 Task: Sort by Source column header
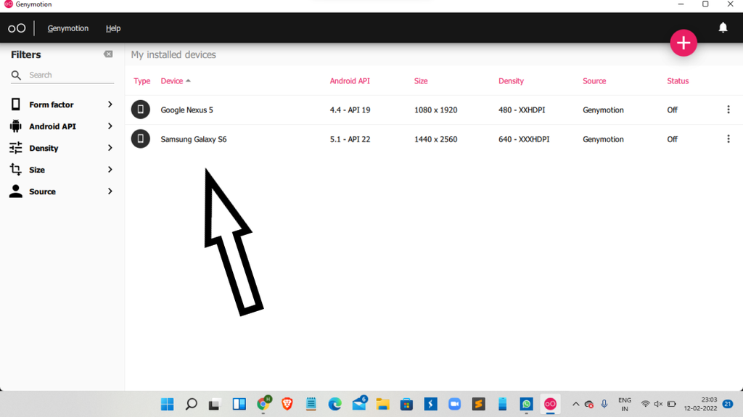594,81
